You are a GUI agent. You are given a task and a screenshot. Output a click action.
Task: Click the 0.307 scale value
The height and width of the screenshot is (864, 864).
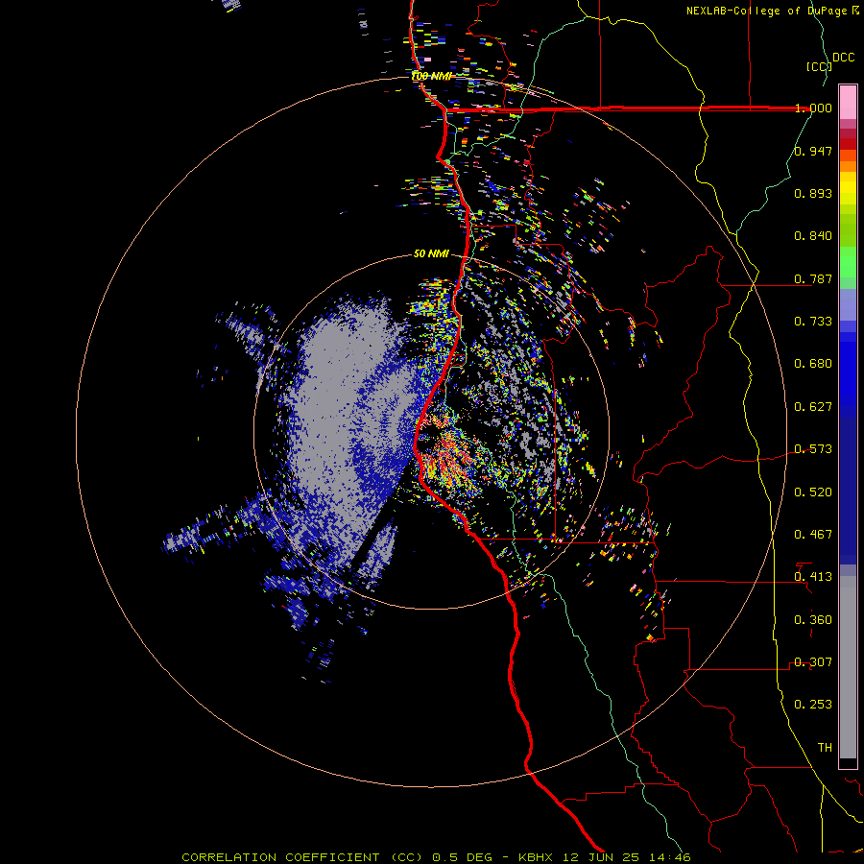coord(813,662)
